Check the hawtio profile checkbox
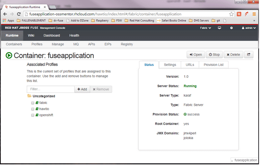 [33, 109]
